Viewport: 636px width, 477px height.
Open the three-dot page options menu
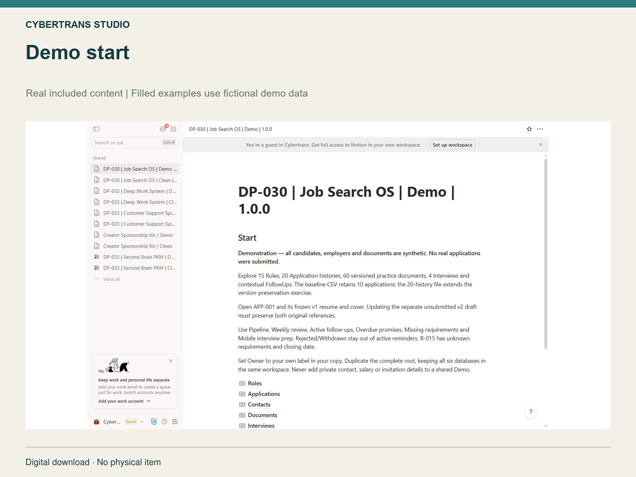(540, 129)
